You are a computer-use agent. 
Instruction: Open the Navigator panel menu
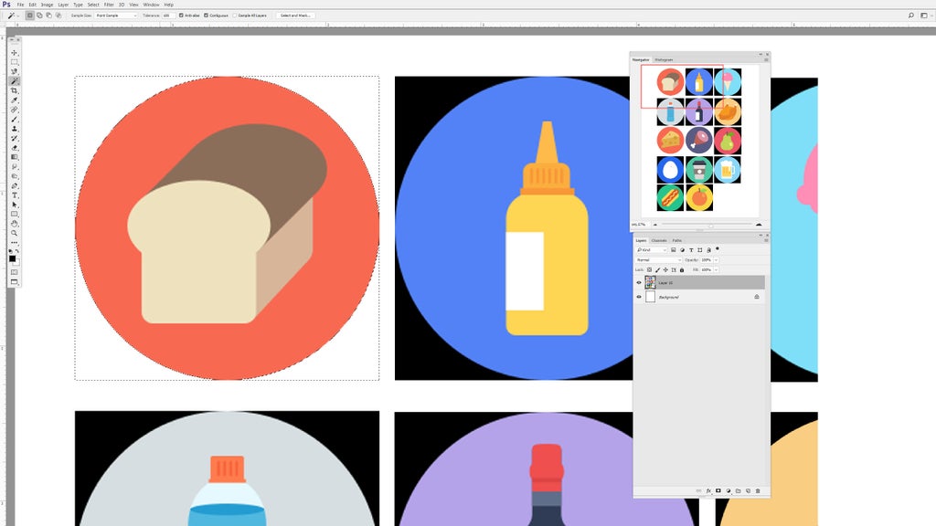pos(767,59)
